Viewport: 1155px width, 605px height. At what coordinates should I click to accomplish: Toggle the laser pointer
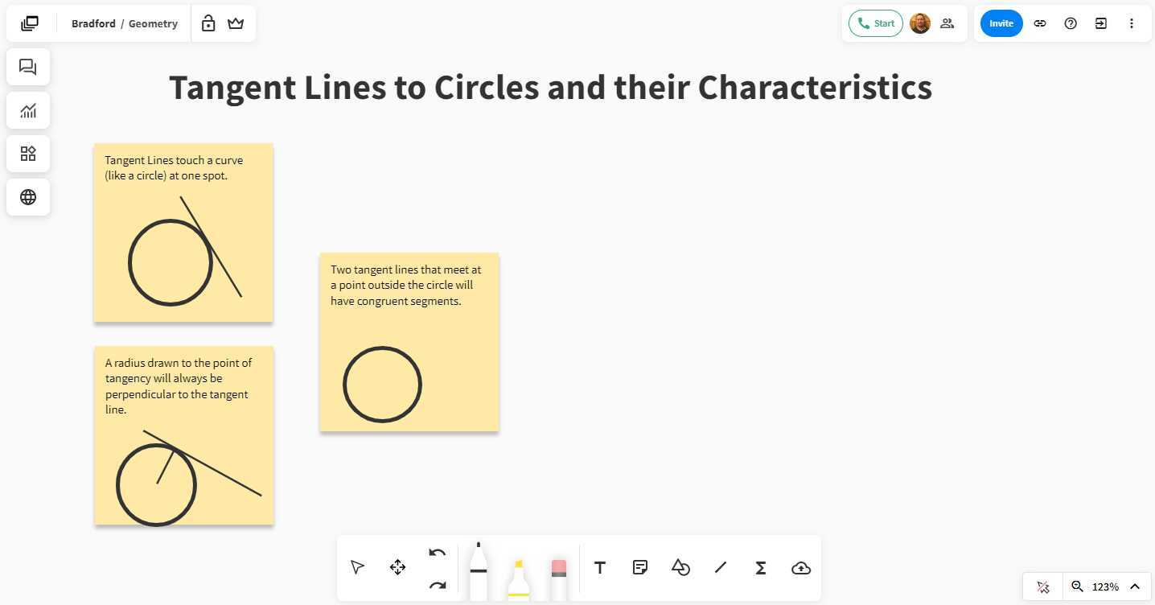click(x=1042, y=586)
